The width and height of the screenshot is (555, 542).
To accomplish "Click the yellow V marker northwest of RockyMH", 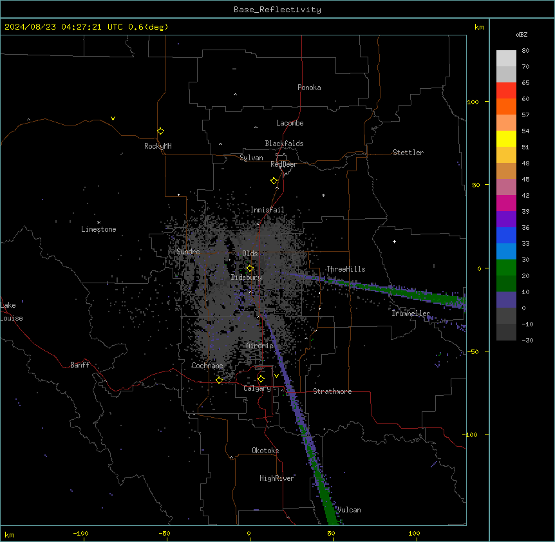I will tap(113, 118).
